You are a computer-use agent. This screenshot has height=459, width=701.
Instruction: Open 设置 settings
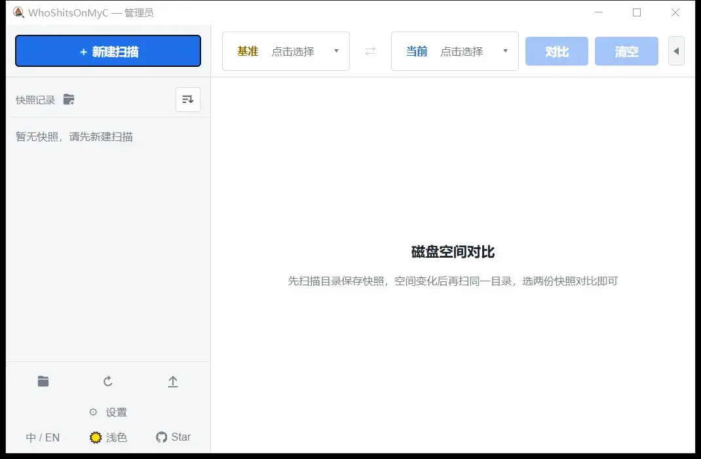pos(107,412)
